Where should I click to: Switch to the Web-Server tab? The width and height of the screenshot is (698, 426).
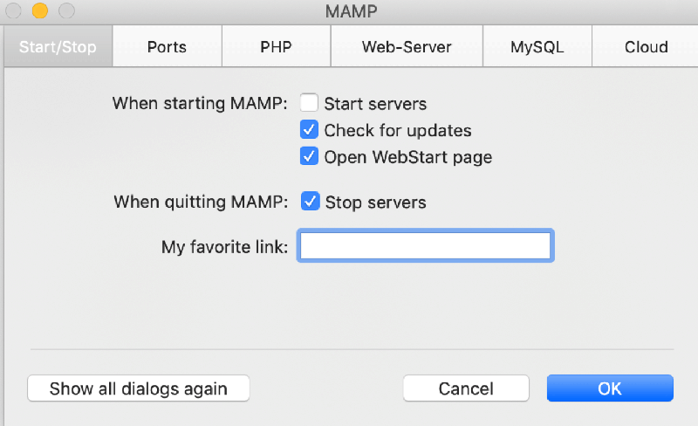coord(407,46)
